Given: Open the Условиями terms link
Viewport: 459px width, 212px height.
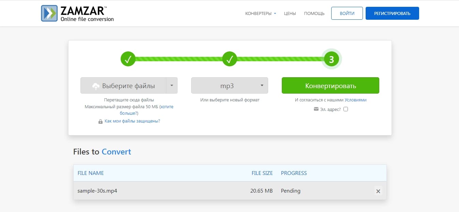Looking at the screenshot, I should (x=355, y=100).
